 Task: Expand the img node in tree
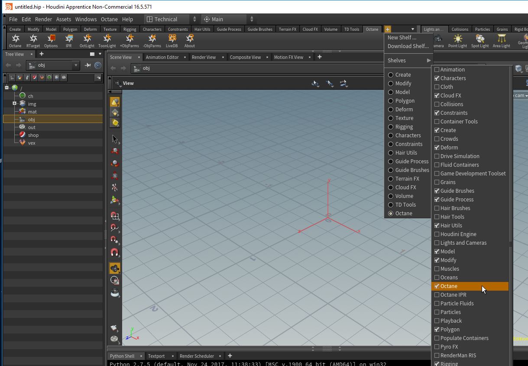pyautogui.click(x=14, y=104)
